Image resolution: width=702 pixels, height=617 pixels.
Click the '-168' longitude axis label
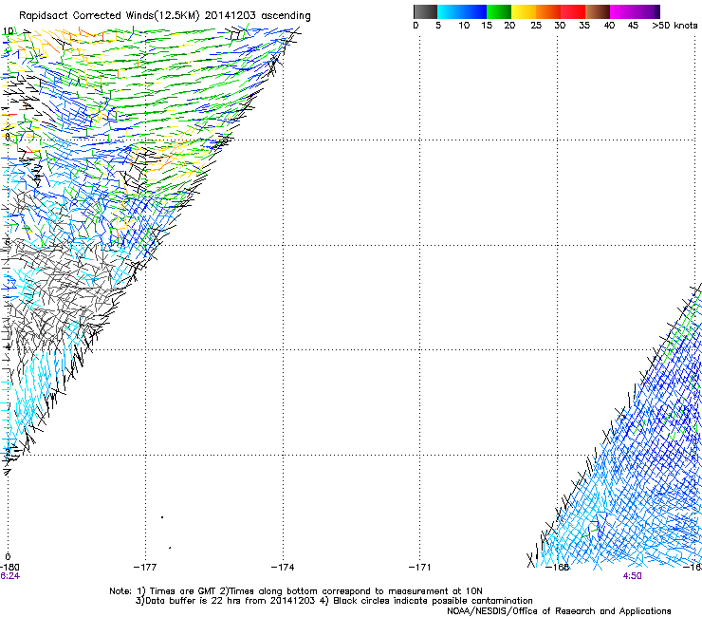tap(558, 568)
